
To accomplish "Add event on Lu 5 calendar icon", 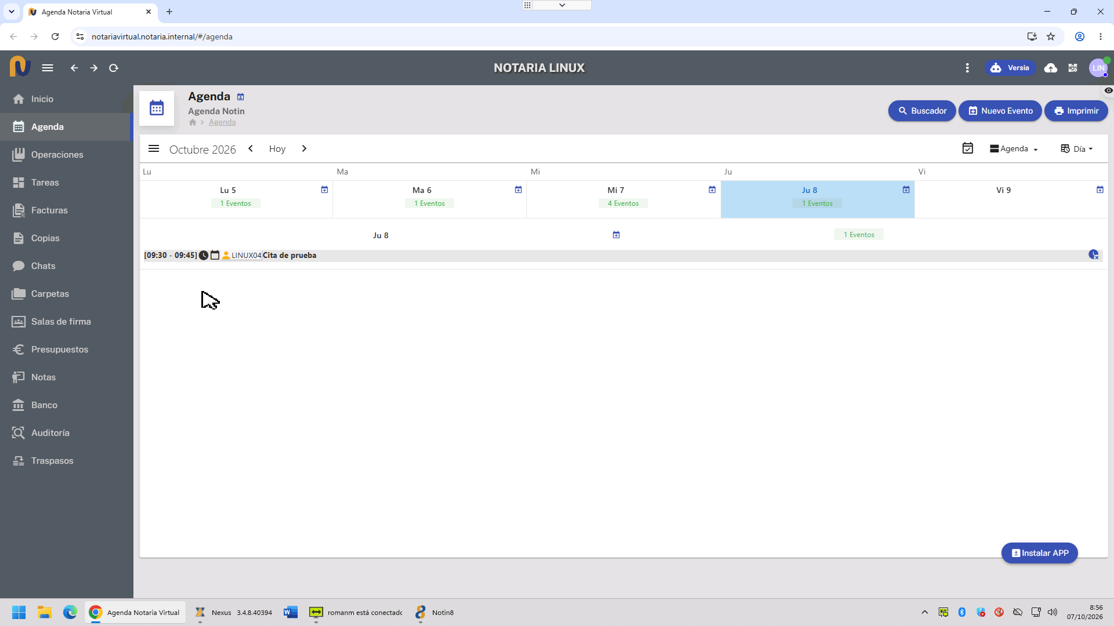I will tap(324, 190).
